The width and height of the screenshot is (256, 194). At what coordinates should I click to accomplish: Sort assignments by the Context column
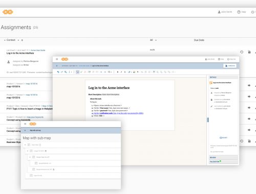[11, 40]
